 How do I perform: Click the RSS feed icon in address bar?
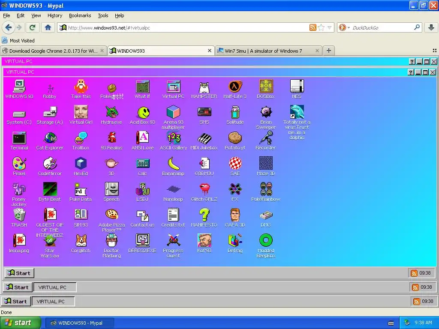(313, 27)
